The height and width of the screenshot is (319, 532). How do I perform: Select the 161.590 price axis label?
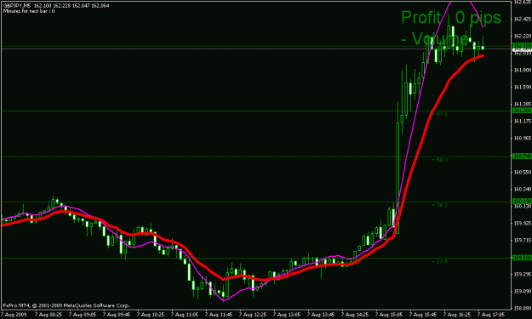(x=522, y=87)
